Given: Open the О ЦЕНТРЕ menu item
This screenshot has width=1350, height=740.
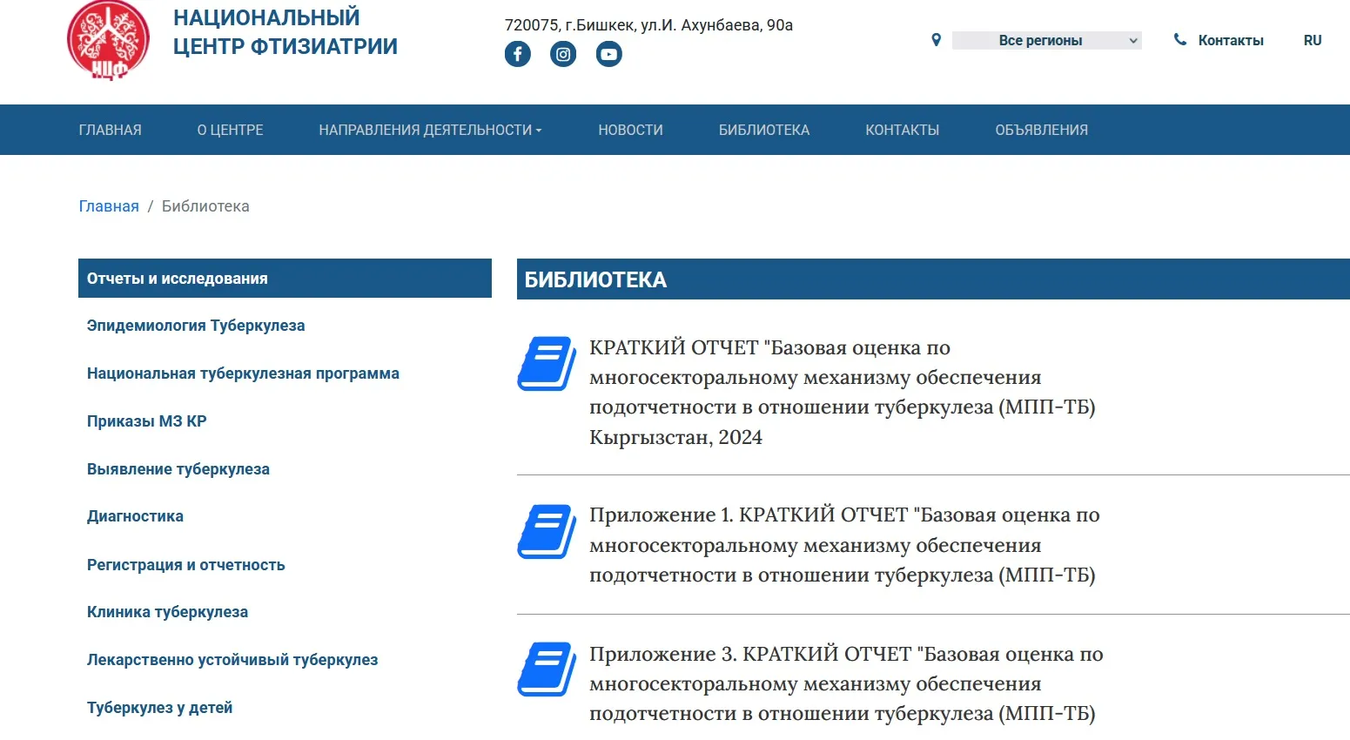Looking at the screenshot, I should click(230, 129).
